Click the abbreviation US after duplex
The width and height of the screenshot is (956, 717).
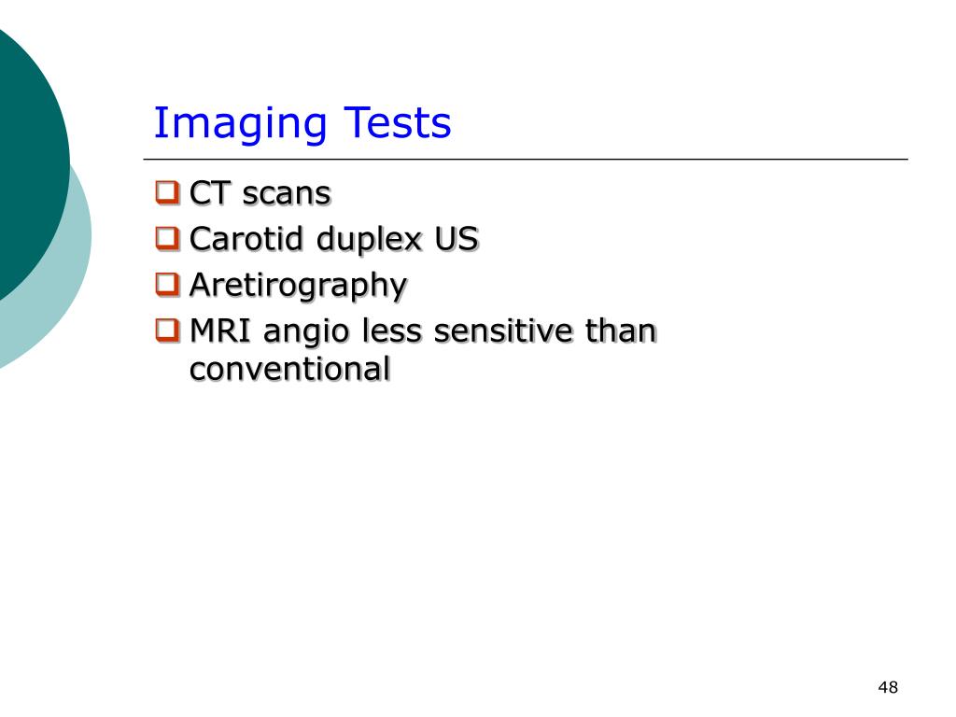click(x=457, y=238)
